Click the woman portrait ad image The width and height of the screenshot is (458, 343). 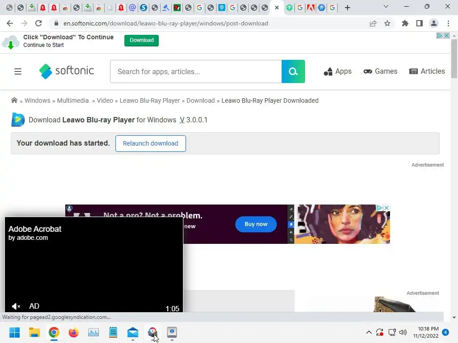(342, 224)
